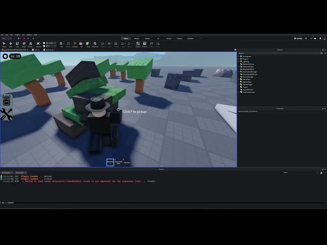Open the View menu

[11, 35]
